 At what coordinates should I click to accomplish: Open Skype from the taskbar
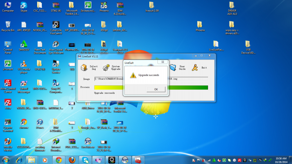[85, 160]
